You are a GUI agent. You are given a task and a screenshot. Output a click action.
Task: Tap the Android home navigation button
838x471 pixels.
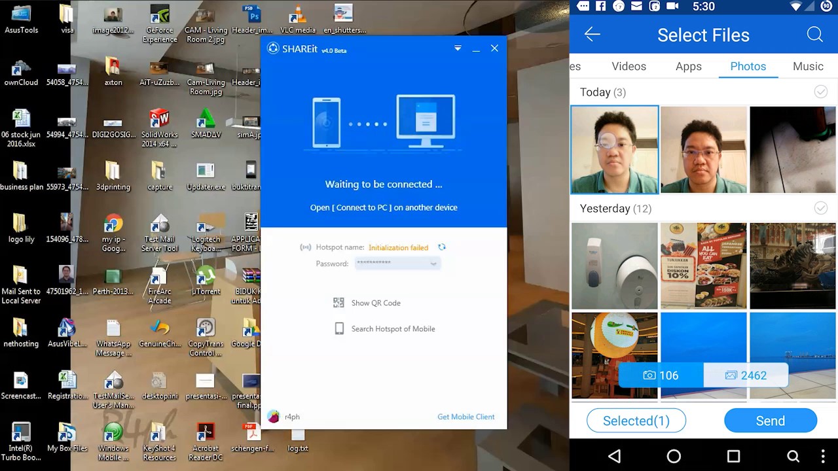[x=674, y=456]
